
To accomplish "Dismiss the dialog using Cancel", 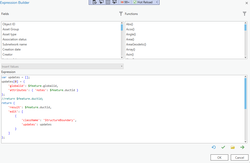I will [239, 157].
